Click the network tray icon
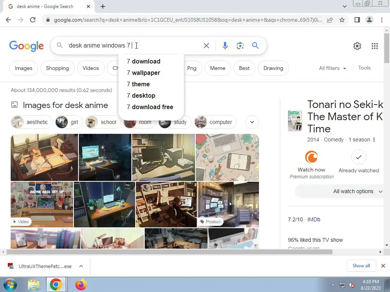 click(342, 285)
